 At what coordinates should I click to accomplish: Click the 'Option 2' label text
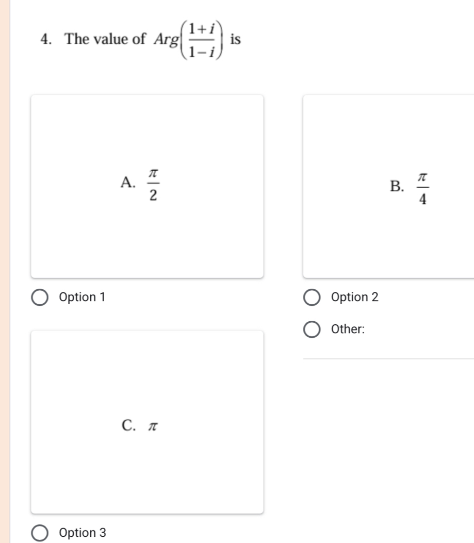click(x=355, y=298)
